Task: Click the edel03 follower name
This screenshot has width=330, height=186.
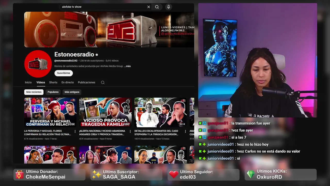Action: (x=188, y=177)
